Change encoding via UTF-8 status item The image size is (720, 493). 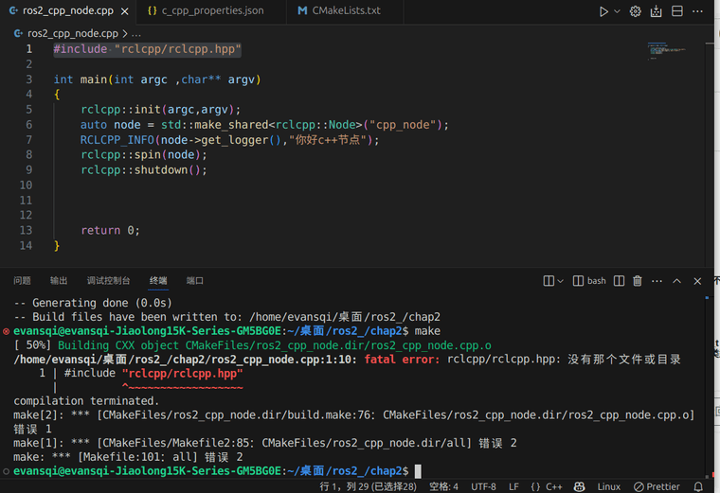(x=483, y=486)
